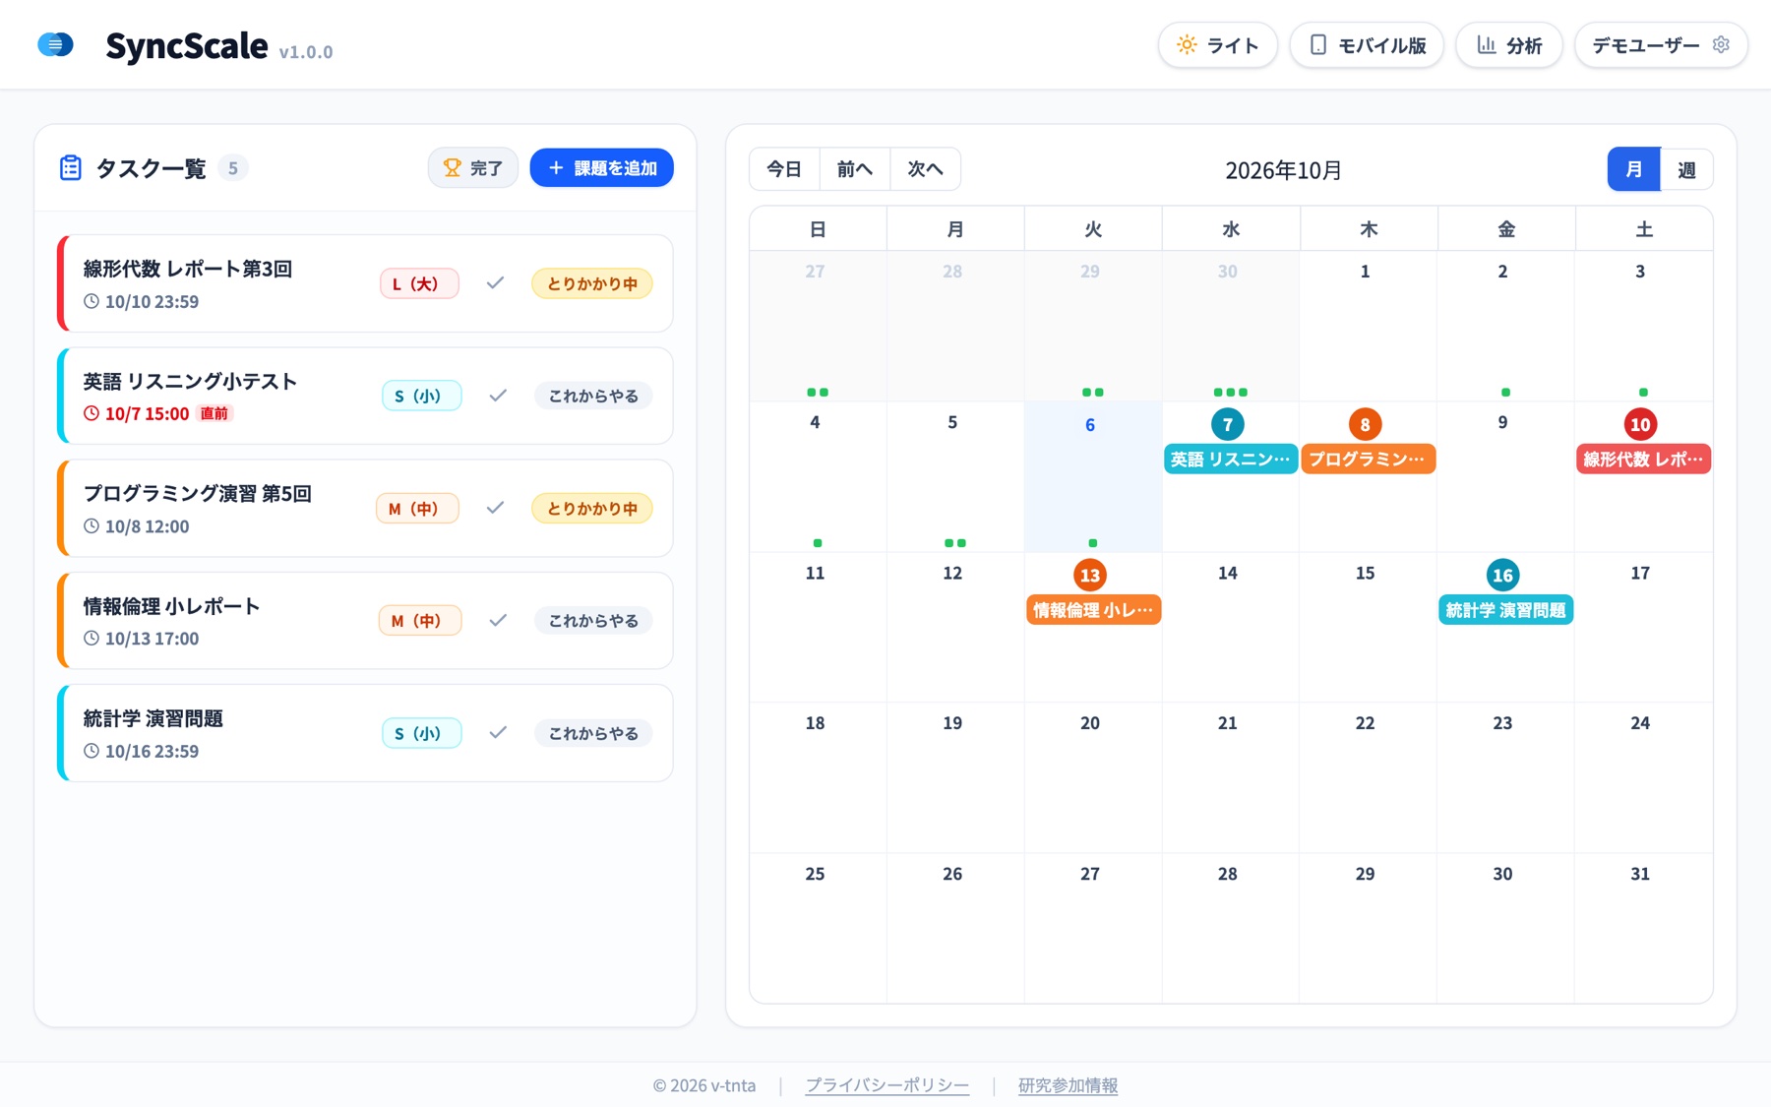Image resolution: width=1771 pixels, height=1107 pixels.
Task: Open the 線形代数 レポ… event on the 10th
Action: [x=1644, y=459]
